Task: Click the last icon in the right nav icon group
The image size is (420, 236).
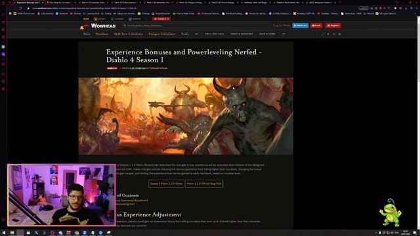Action: (x=340, y=34)
